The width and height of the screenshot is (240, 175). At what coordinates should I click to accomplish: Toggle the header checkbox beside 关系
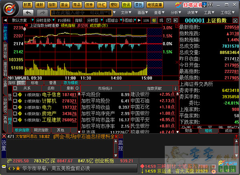tap(15, 88)
